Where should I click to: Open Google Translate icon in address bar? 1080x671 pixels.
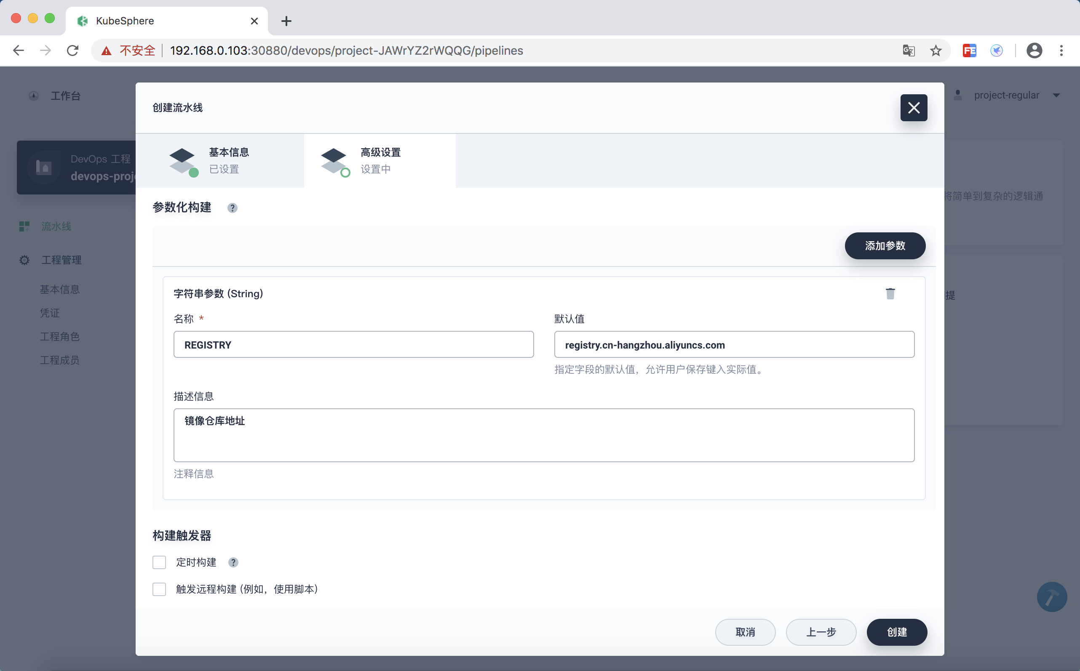coord(909,51)
